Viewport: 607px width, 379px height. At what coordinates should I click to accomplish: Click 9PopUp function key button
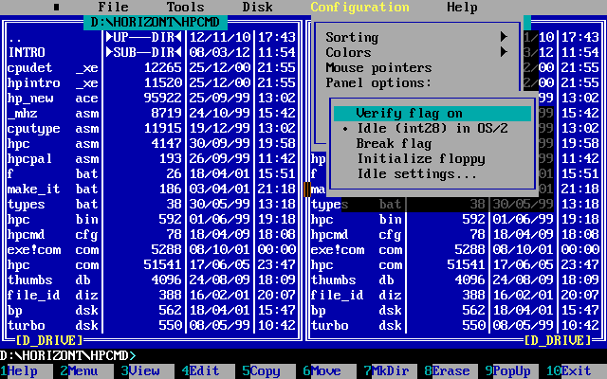(512, 371)
